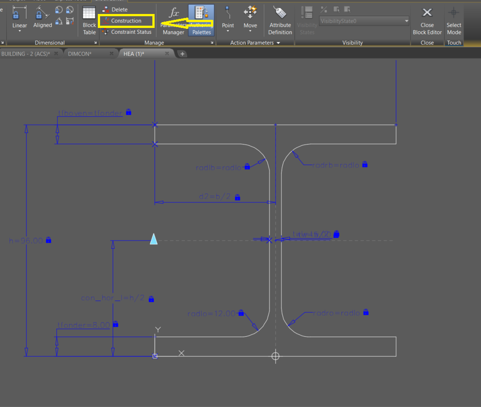481x407 pixels.
Task: Select the Move action parameter
Action: (250, 18)
